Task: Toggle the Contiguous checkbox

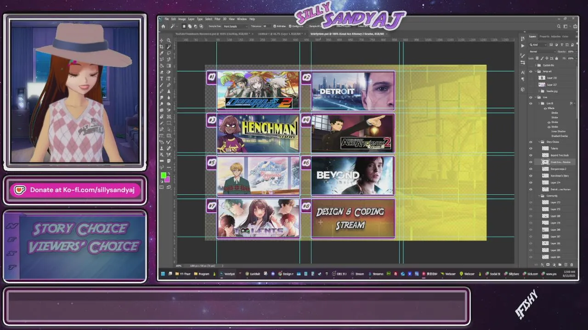Action: (290, 26)
